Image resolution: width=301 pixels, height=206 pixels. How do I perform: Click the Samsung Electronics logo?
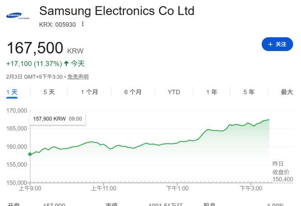tap(18, 16)
